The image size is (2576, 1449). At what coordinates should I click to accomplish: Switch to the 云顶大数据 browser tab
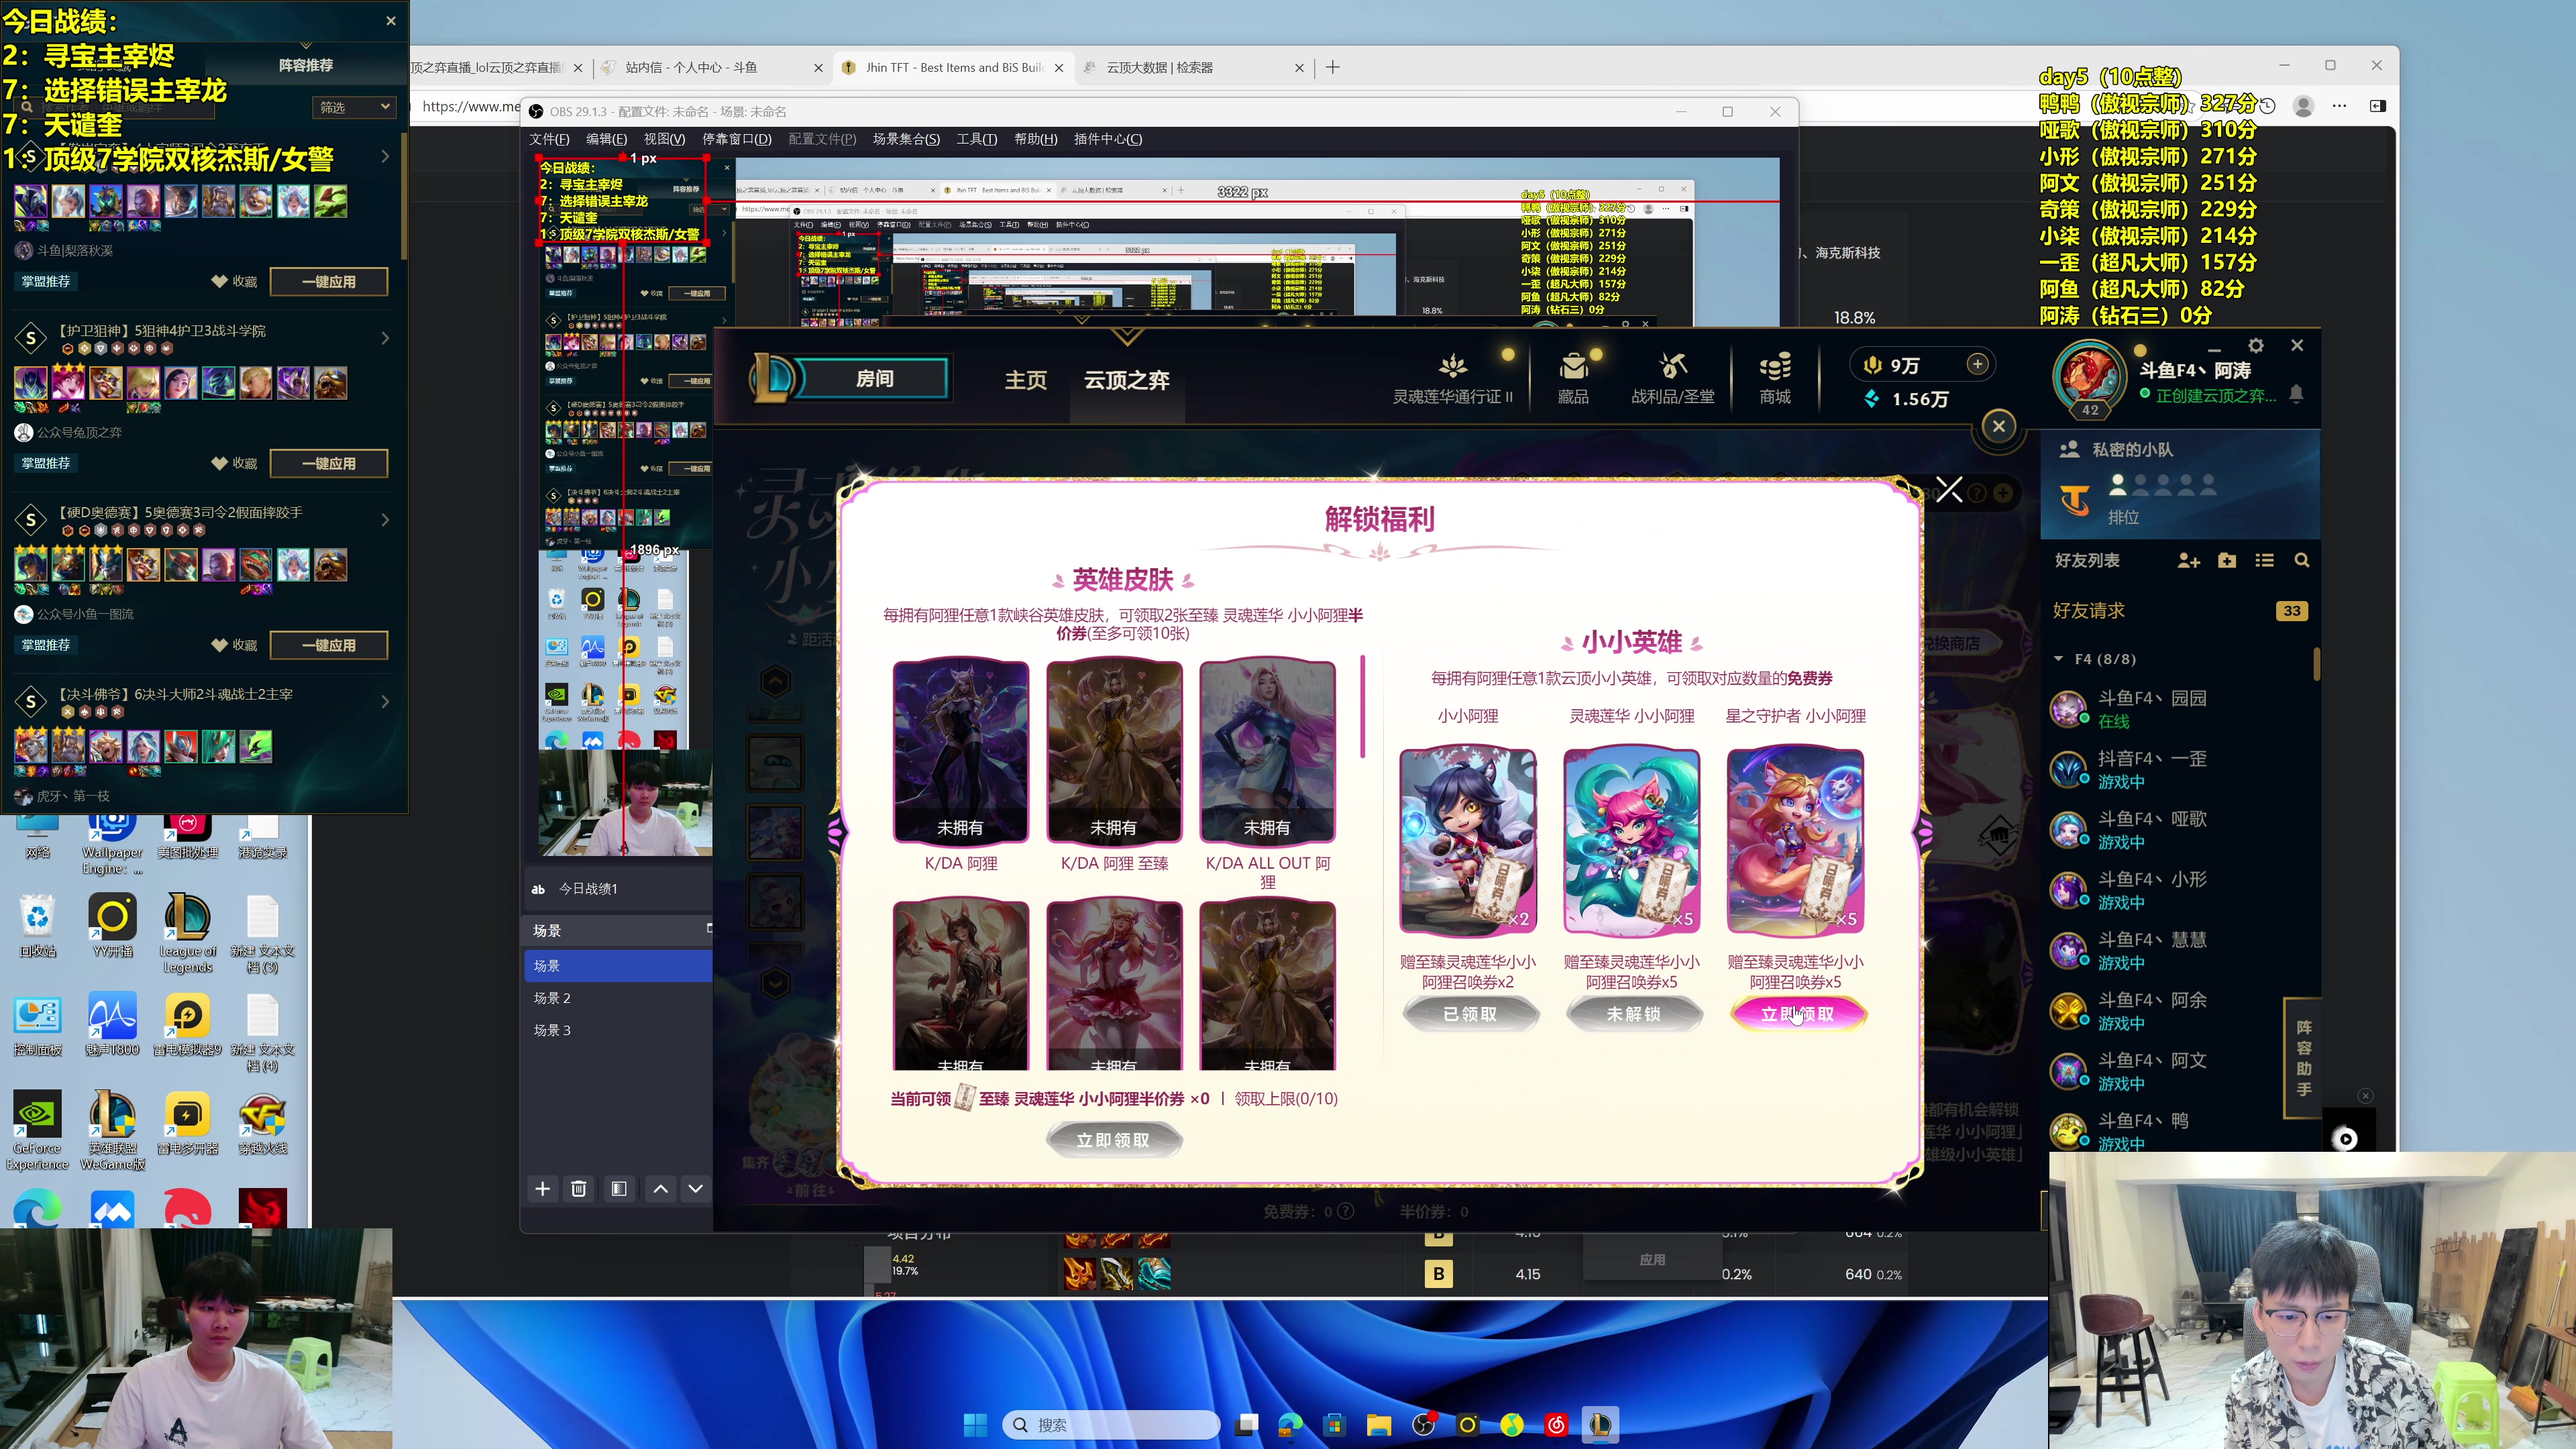click(x=1194, y=67)
